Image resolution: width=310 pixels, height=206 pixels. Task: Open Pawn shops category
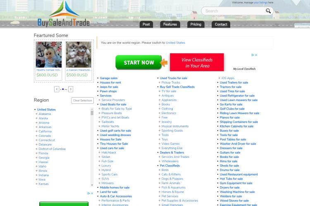(x=108, y=91)
